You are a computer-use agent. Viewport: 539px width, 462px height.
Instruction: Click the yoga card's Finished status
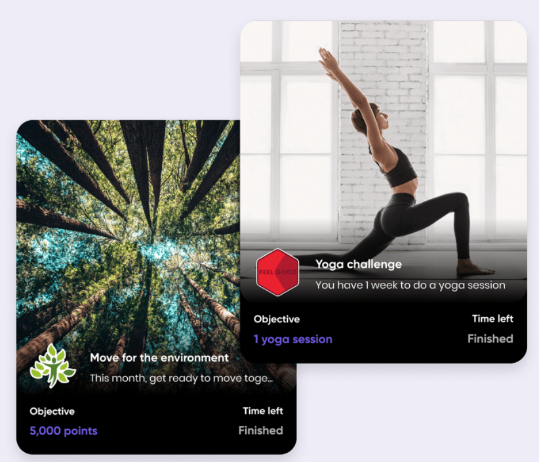(x=490, y=339)
